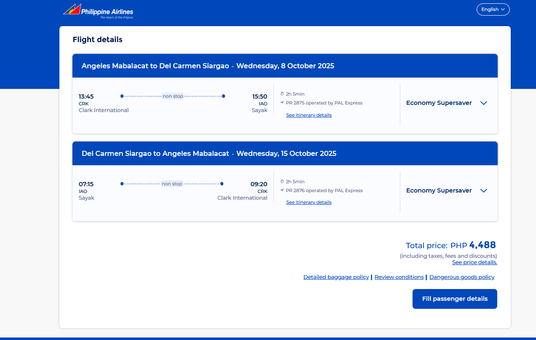
Task: Click the outbound arrival time 15:50
Action: (260, 96)
